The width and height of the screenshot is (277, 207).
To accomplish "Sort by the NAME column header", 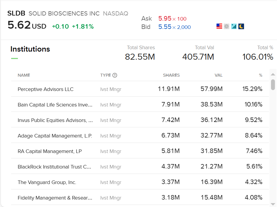I will click(x=24, y=75).
